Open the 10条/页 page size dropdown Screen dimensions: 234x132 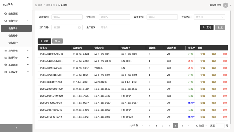[x=201, y=126]
